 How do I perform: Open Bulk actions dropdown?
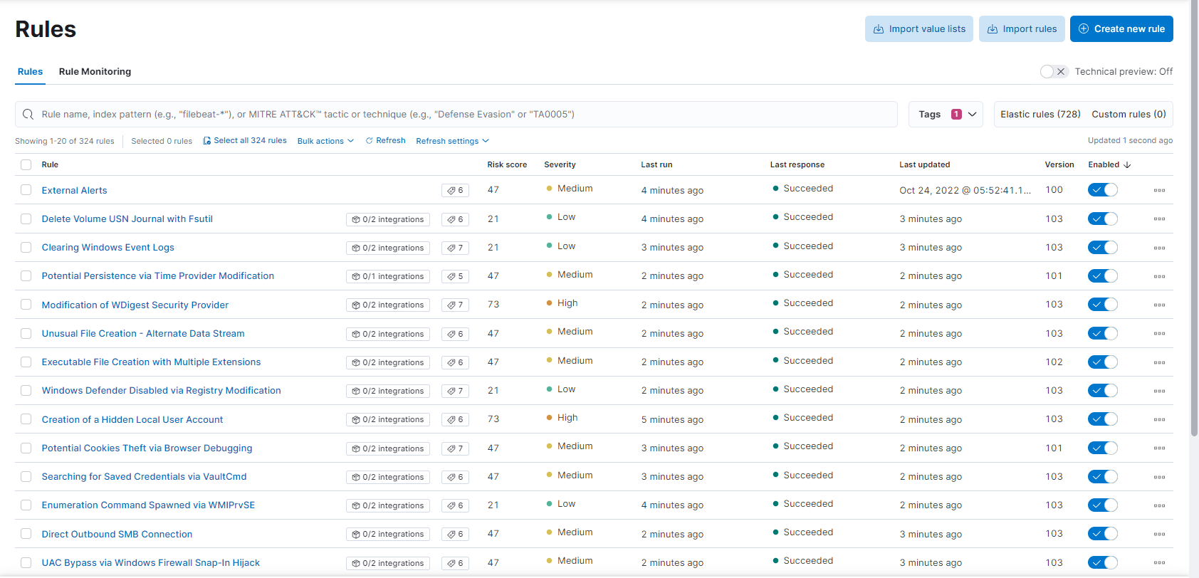tap(325, 141)
